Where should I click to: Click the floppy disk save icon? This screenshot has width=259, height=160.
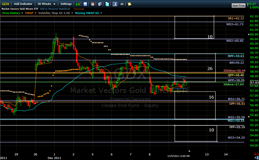click(85, 4)
